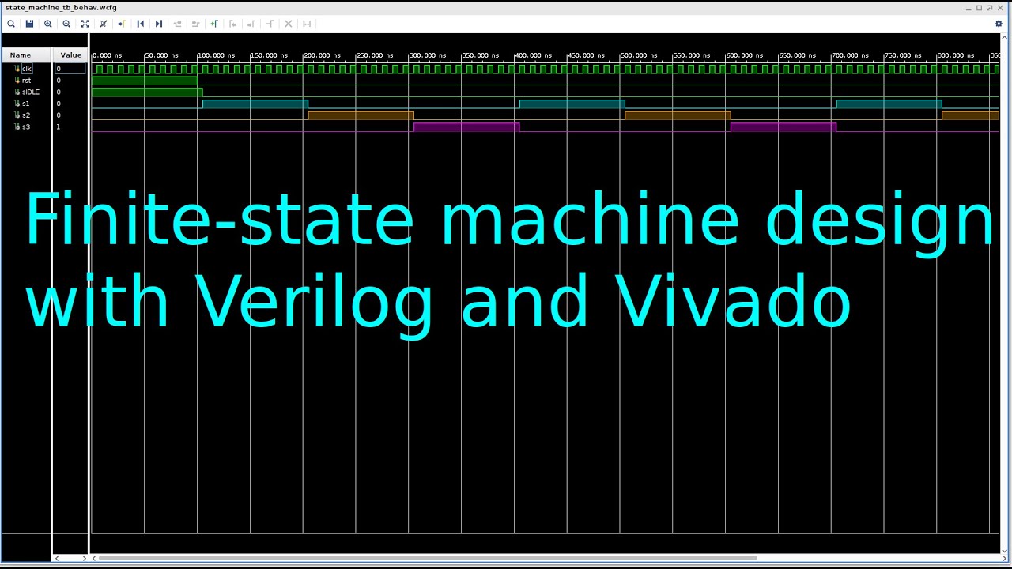The image size is (1012, 569).
Task: Click the 100.000 ns ruler mark
Action: click(216, 55)
